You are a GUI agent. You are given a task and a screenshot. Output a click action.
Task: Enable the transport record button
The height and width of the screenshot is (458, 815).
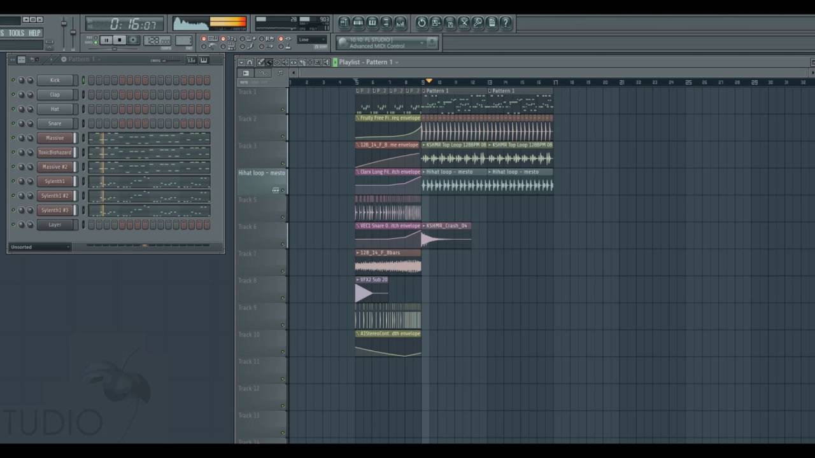click(x=133, y=40)
